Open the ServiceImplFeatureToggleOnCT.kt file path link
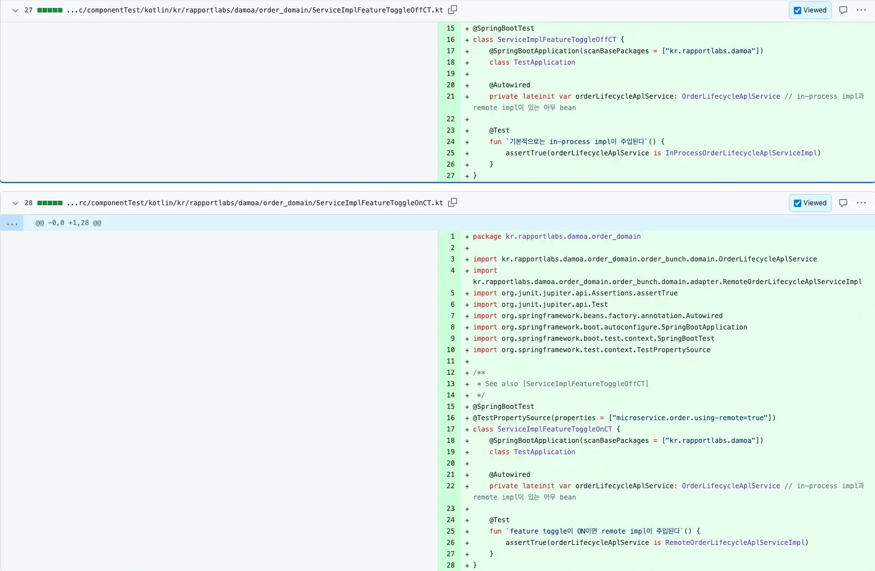 (255, 203)
